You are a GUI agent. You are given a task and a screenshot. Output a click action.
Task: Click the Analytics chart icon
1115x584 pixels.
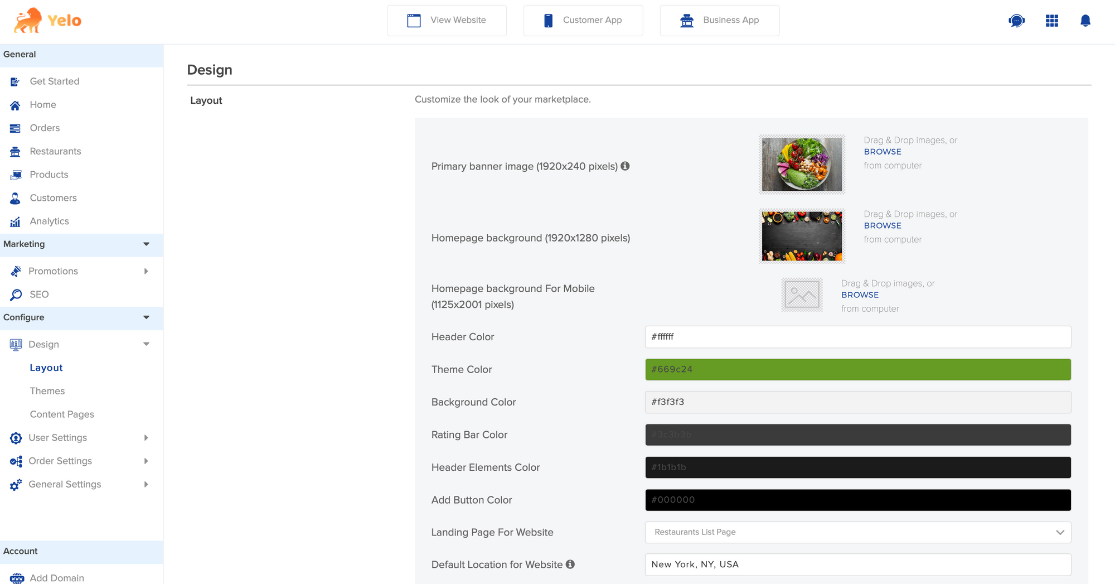click(x=15, y=221)
